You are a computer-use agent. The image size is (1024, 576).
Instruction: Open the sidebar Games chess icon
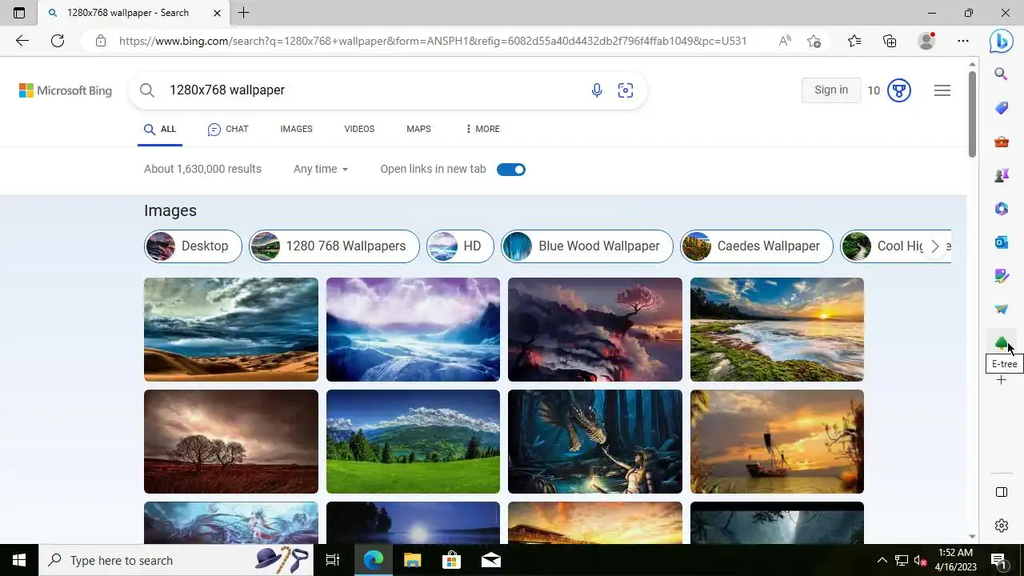pos(1001,175)
